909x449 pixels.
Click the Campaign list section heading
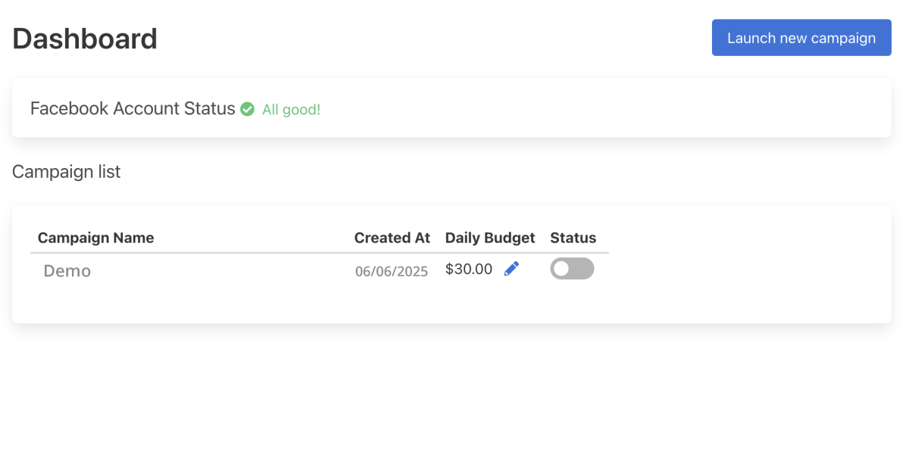(67, 172)
